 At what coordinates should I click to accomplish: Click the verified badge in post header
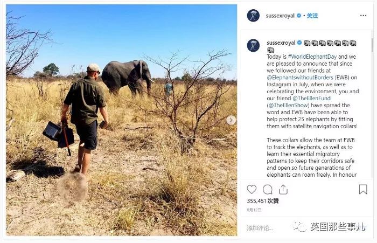299,16
